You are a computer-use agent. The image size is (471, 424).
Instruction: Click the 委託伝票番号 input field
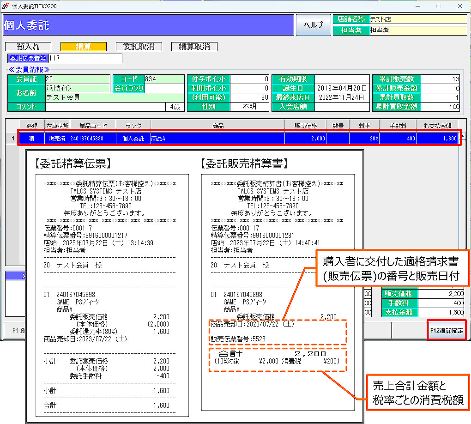coord(85,58)
